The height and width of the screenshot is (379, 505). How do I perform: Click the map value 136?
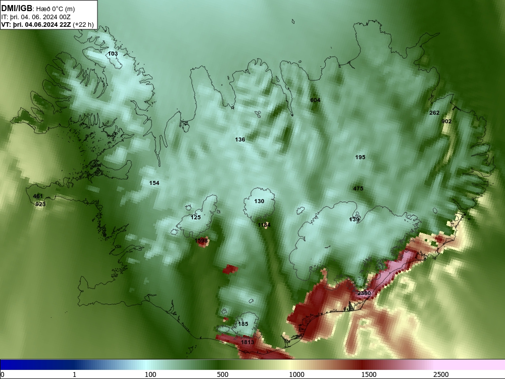point(240,139)
